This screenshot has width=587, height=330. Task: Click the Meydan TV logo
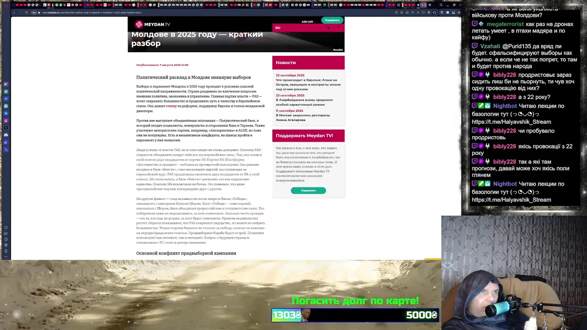coord(153,24)
